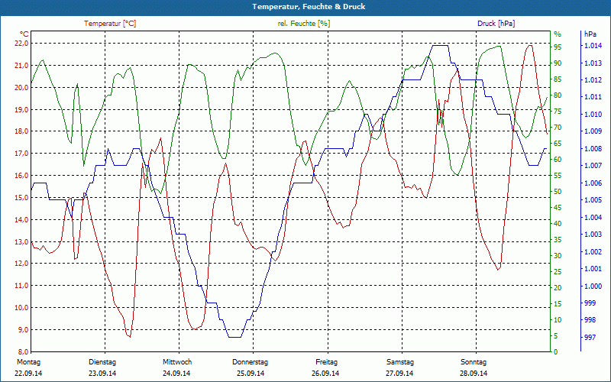Screen dimensions: 611x382
Task: Click the 1.003 pressure axis value
Action: pos(593,235)
